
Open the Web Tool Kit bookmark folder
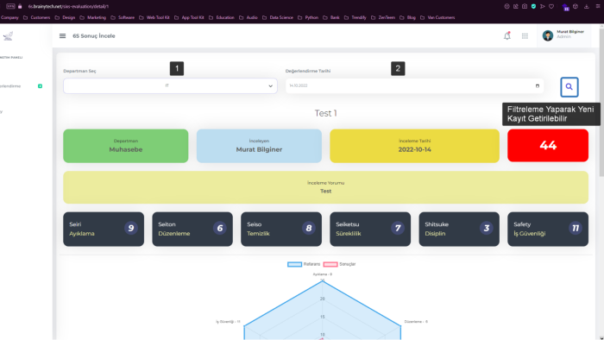click(x=154, y=17)
